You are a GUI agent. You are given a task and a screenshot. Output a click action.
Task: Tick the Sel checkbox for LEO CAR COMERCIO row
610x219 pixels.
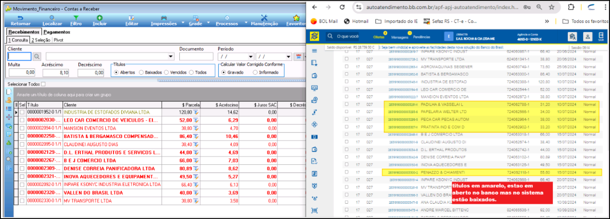click(22, 120)
